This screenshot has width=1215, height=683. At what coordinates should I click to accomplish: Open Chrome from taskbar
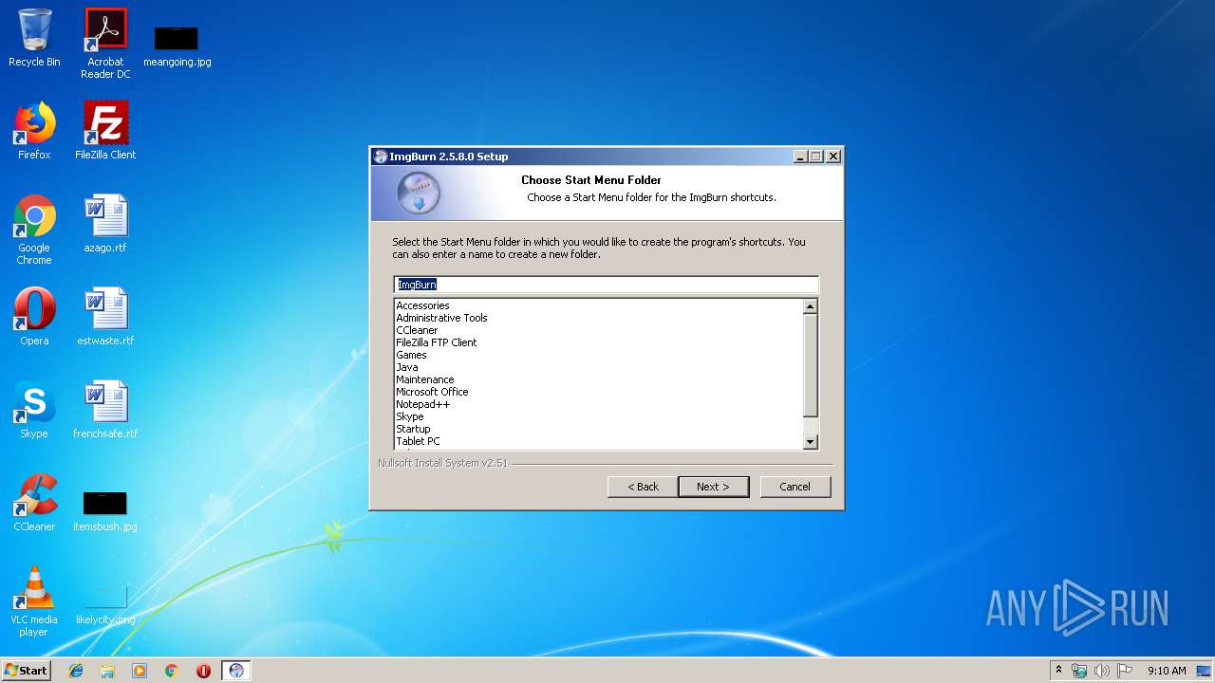pos(172,671)
